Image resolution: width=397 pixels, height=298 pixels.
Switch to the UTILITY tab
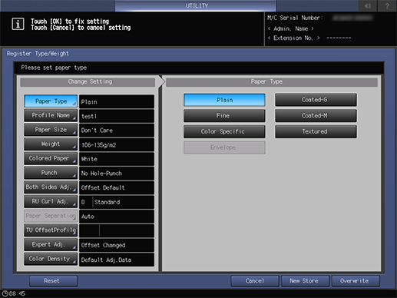[196, 5]
